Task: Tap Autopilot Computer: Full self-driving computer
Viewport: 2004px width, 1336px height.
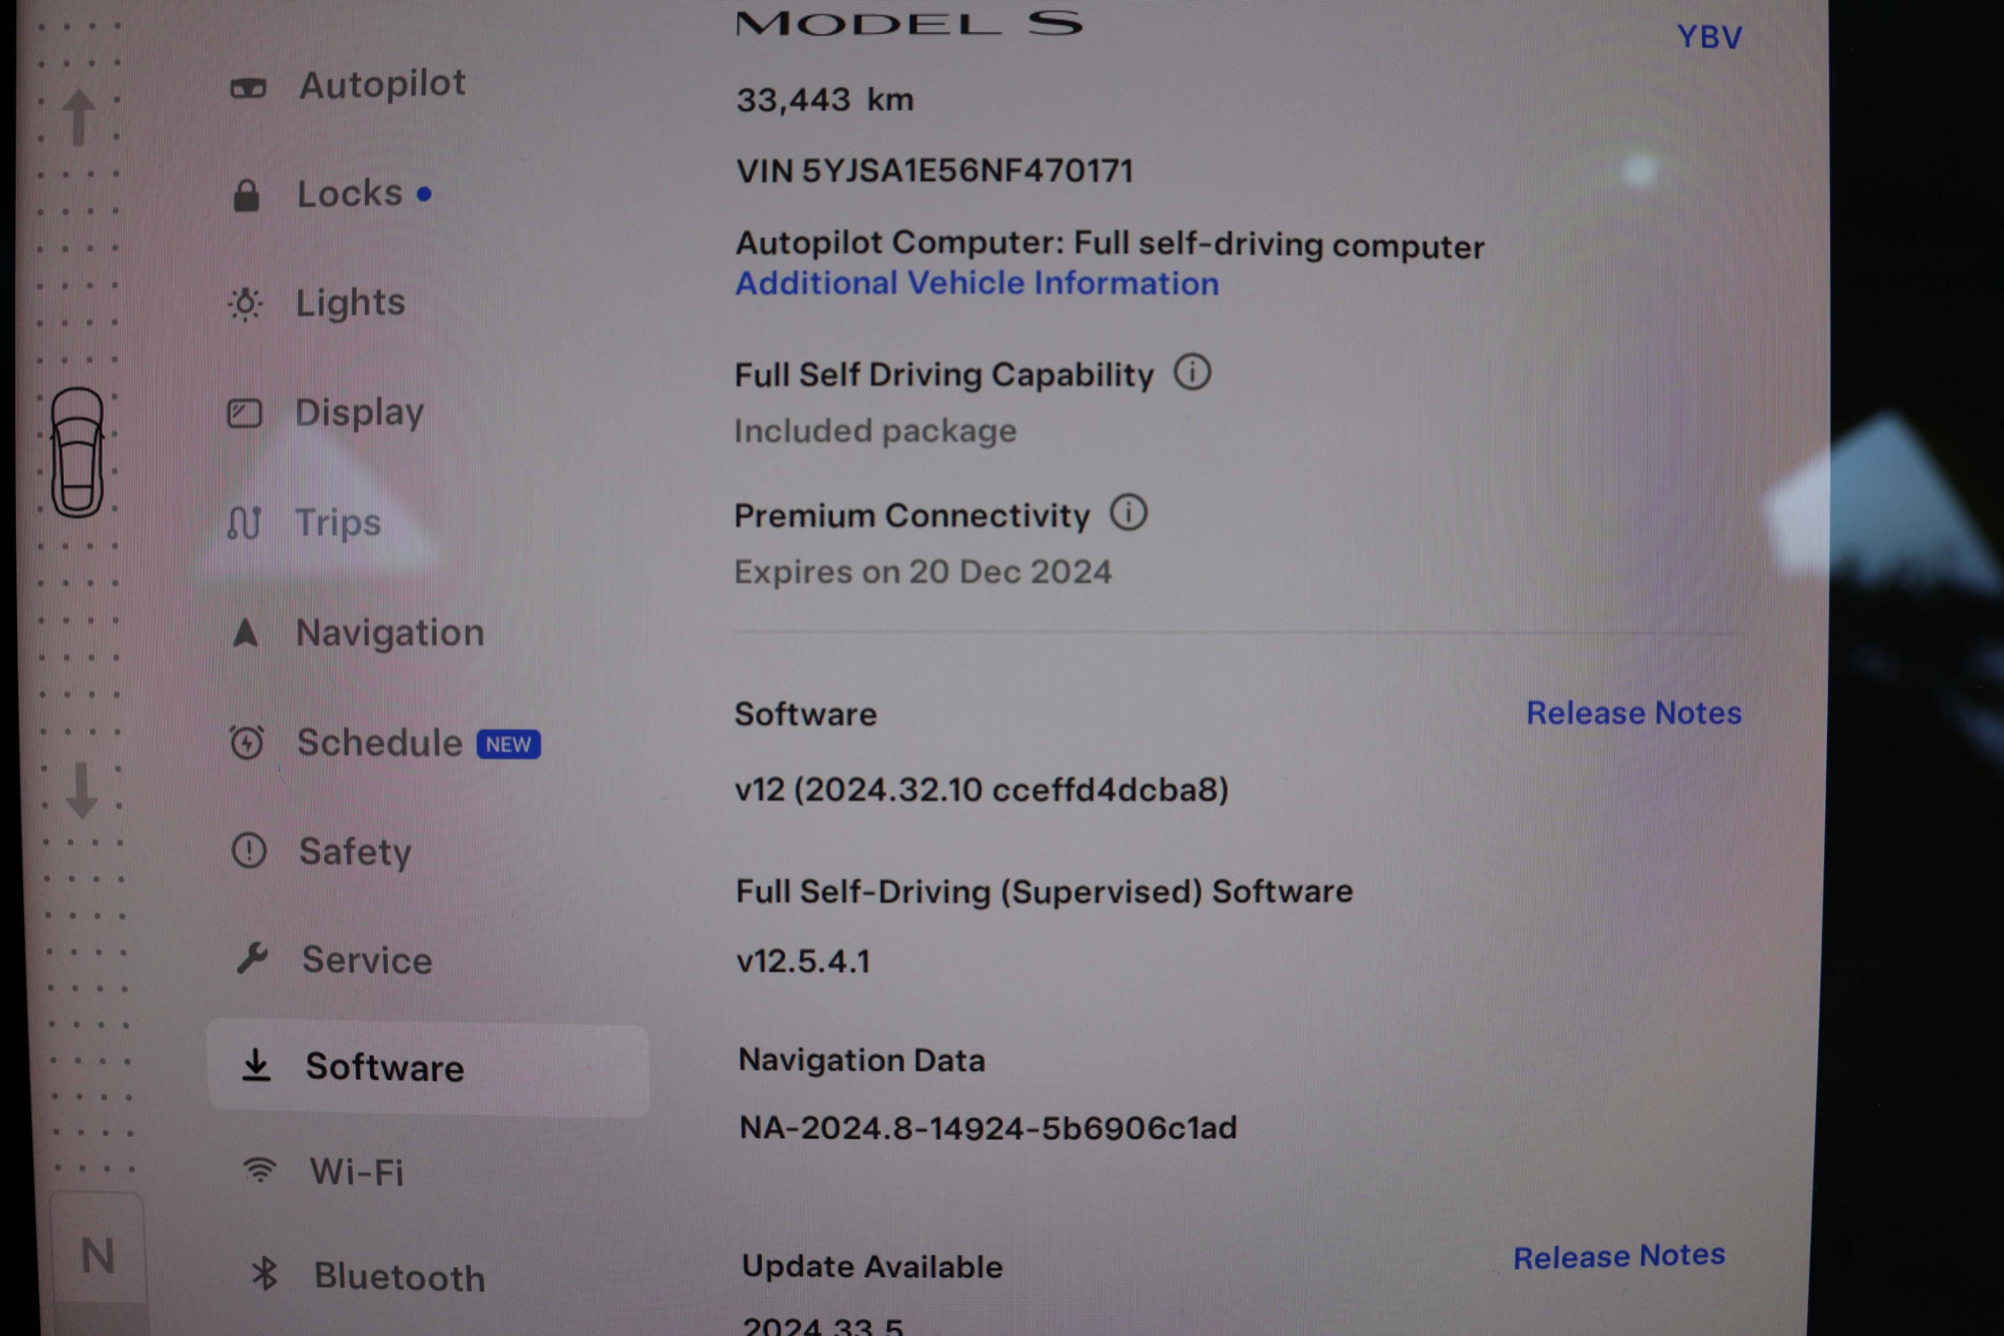Action: click(1109, 245)
